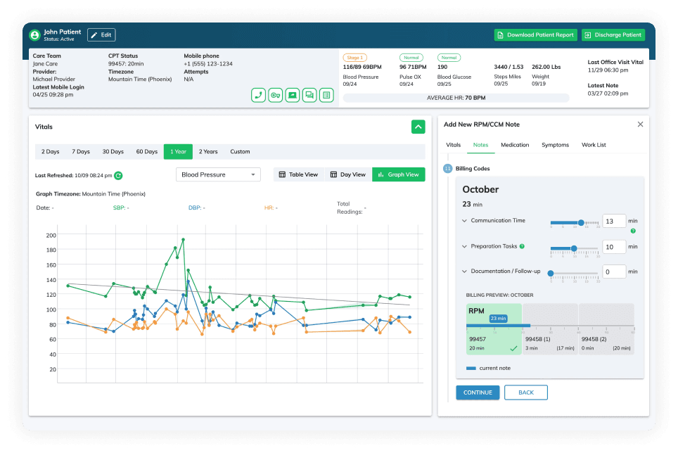The width and height of the screenshot is (678, 453).
Task: Click the help icon beside Preparation Tasks
Action: pyautogui.click(x=522, y=247)
